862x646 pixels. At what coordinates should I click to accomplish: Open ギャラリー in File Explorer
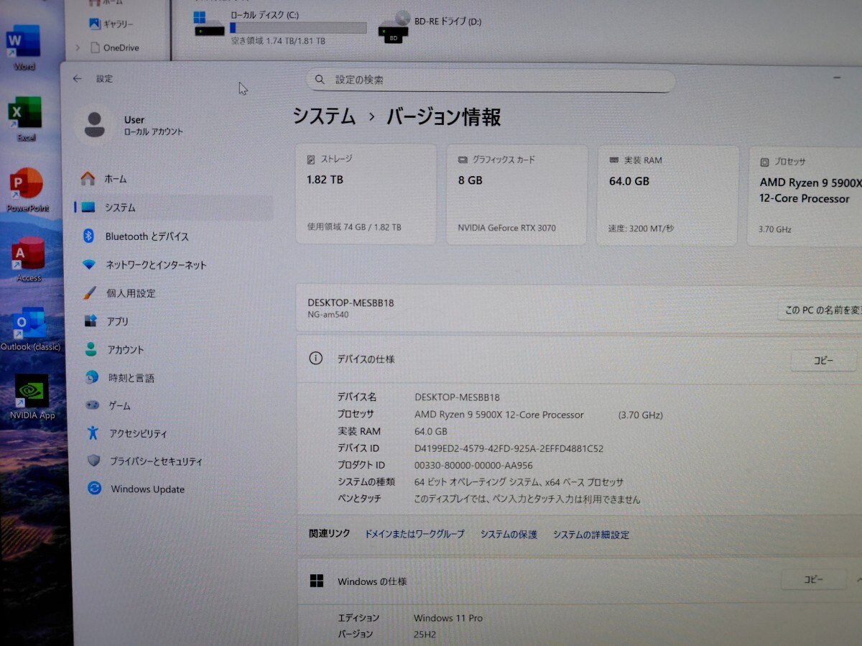point(116,24)
